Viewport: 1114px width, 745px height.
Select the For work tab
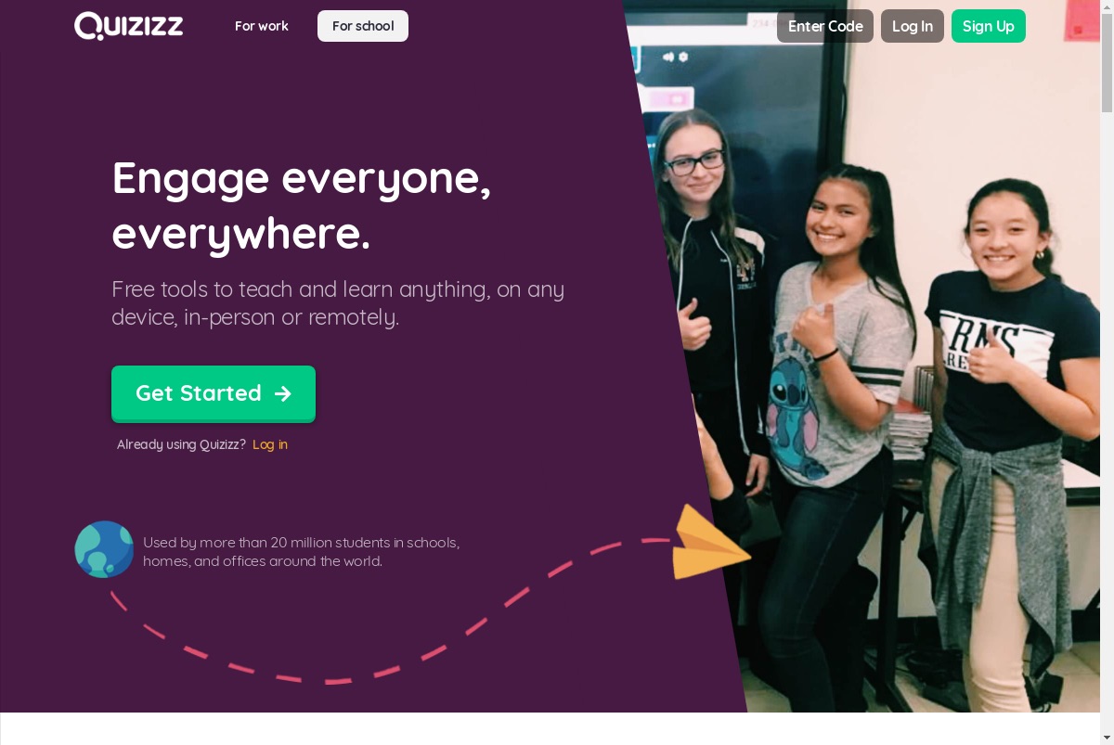pyautogui.click(x=262, y=26)
